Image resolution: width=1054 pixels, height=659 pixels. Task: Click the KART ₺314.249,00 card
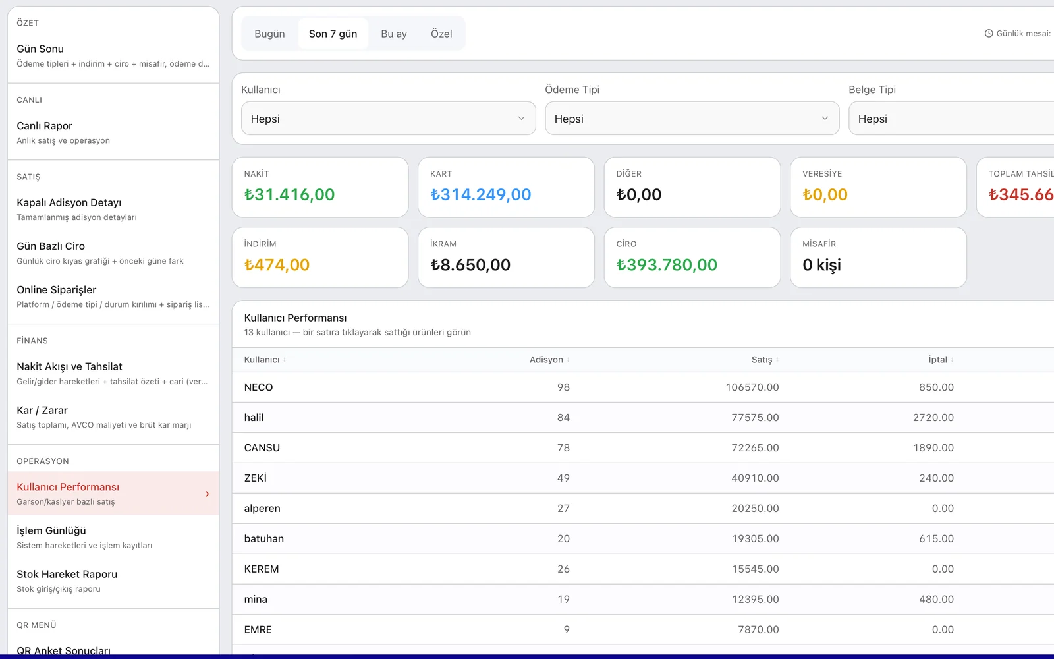point(506,187)
